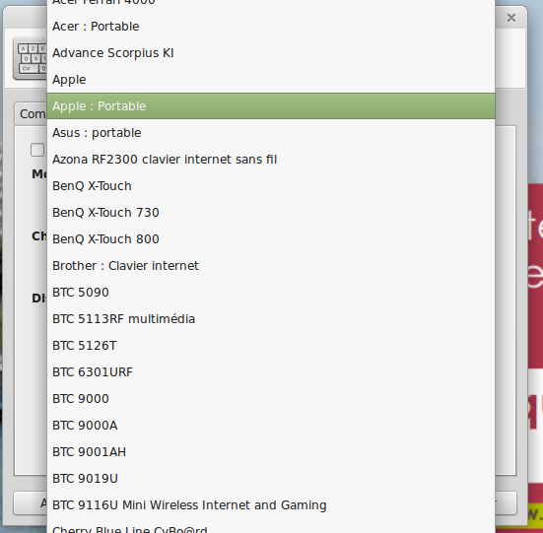Toggle the checkbox behind the dropdown list

pos(37,150)
